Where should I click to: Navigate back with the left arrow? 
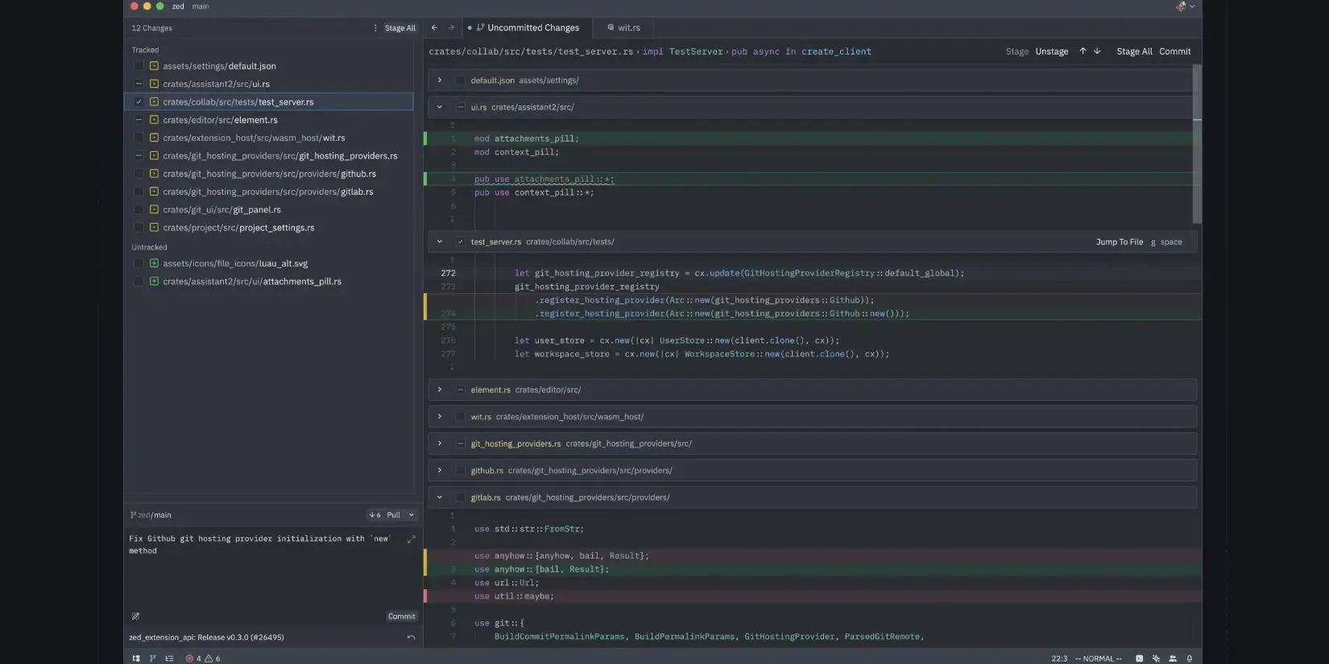click(x=434, y=27)
